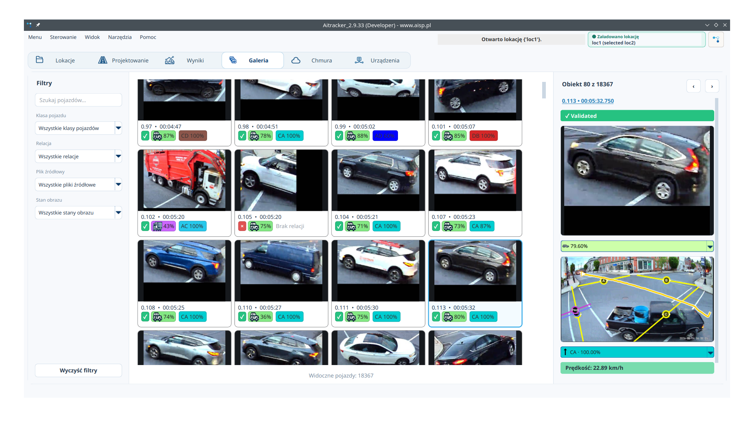Open the Wszystkie pliki źródłowe dropdown

(x=78, y=185)
